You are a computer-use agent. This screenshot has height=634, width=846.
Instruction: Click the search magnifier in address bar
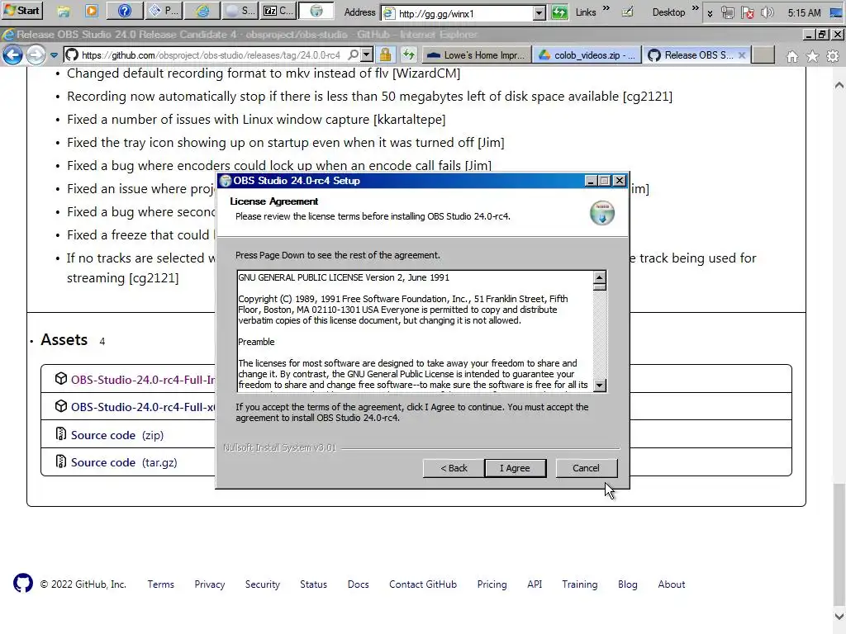[353, 55]
